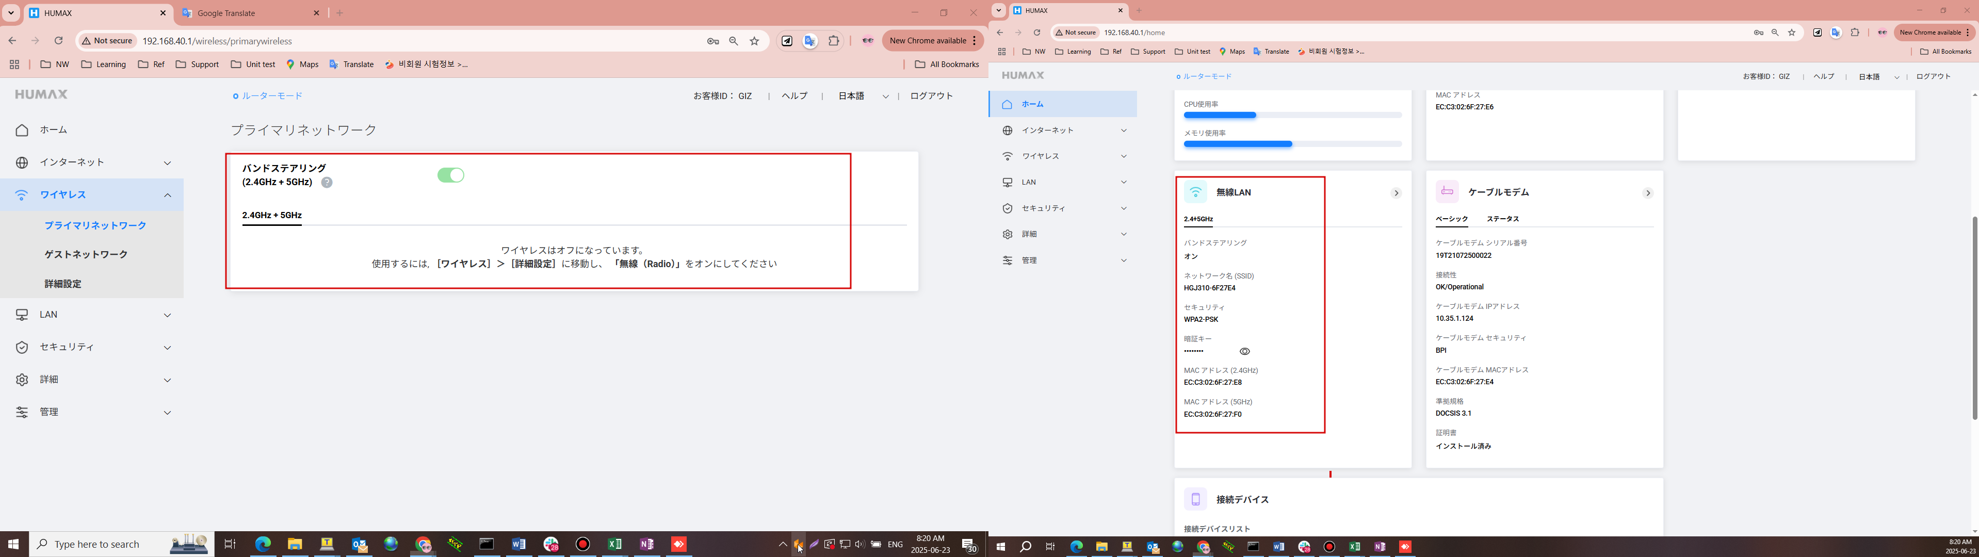Toggle the band steering switch in left window
Viewport: 1979px width, 557px height.
tap(451, 175)
